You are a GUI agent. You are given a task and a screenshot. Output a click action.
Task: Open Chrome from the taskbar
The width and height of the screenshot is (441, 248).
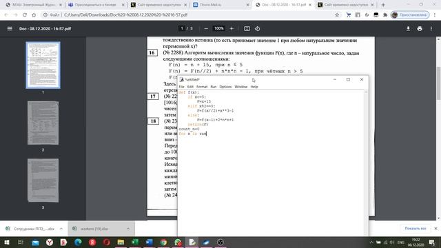(163, 242)
